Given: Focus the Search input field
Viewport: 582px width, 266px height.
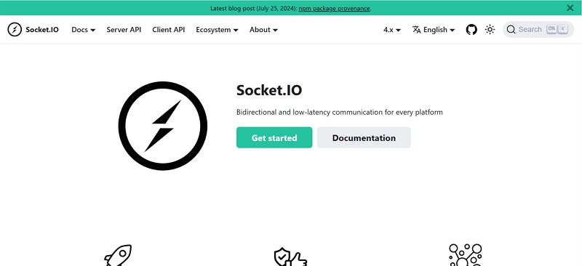Looking at the screenshot, I should [538, 30].
